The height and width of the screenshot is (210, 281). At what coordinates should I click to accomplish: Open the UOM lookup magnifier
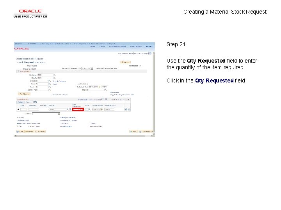click(x=89, y=109)
